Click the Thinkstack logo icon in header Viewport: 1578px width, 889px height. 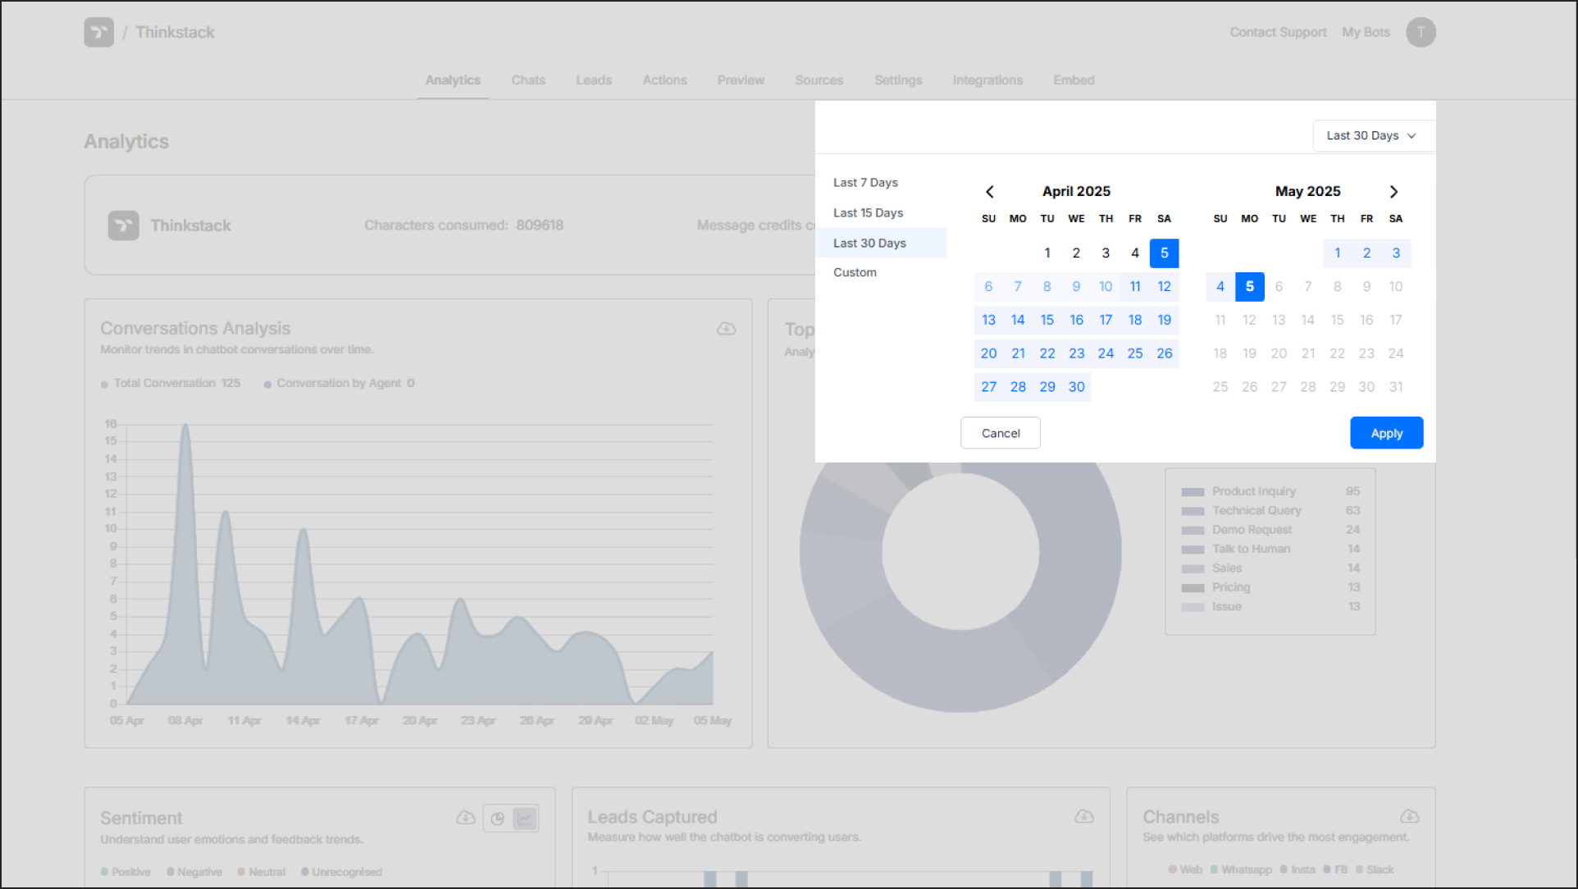[x=98, y=32]
